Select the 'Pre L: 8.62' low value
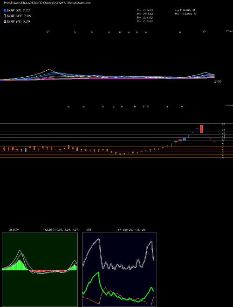This screenshot has width=233, height=307. click(145, 18)
